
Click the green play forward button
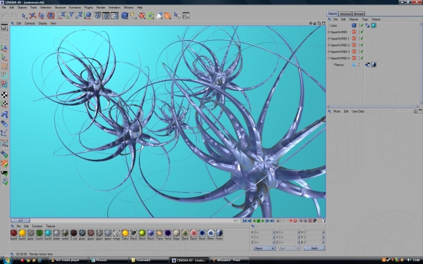coord(263,221)
